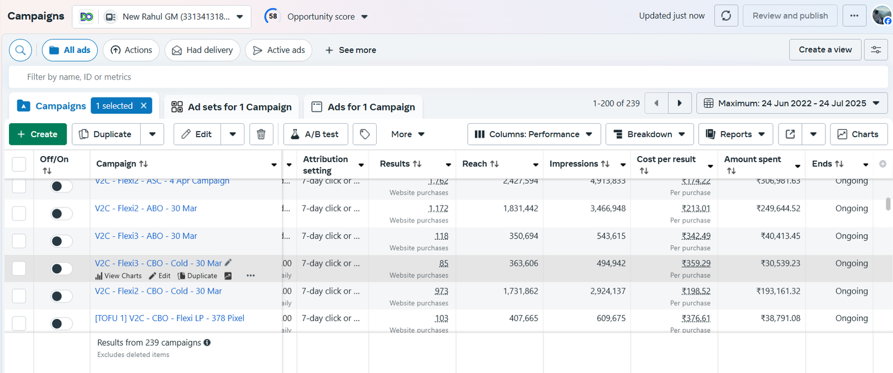The height and width of the screenshot is (373, 893).
Task: Click the tag label icon
Action: pyautogui.click(x=364, y=134)
